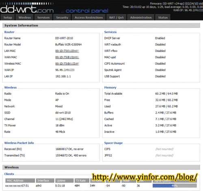Click the Time and uptime text in header
Screen dimensions: 203x191
163,7
